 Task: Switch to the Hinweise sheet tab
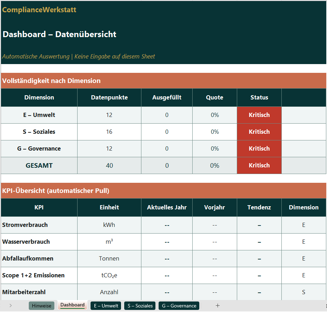(x=41, y=305)
